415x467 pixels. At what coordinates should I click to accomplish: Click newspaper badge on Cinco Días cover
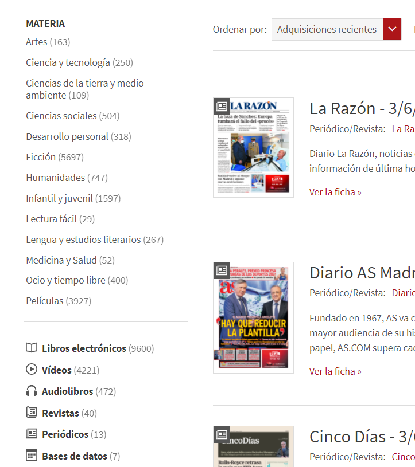click(222, 434)
